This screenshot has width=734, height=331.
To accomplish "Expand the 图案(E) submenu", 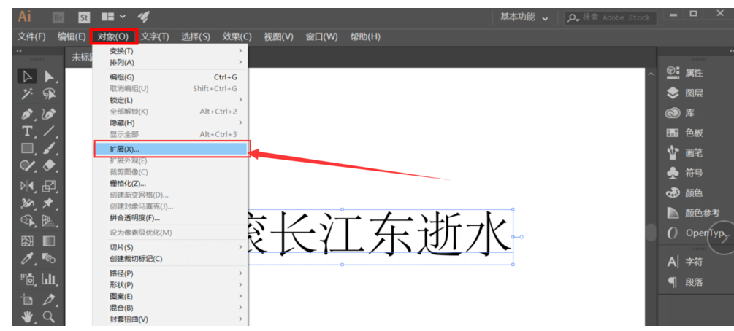I will pyautogui.click(x=170, y=297).
